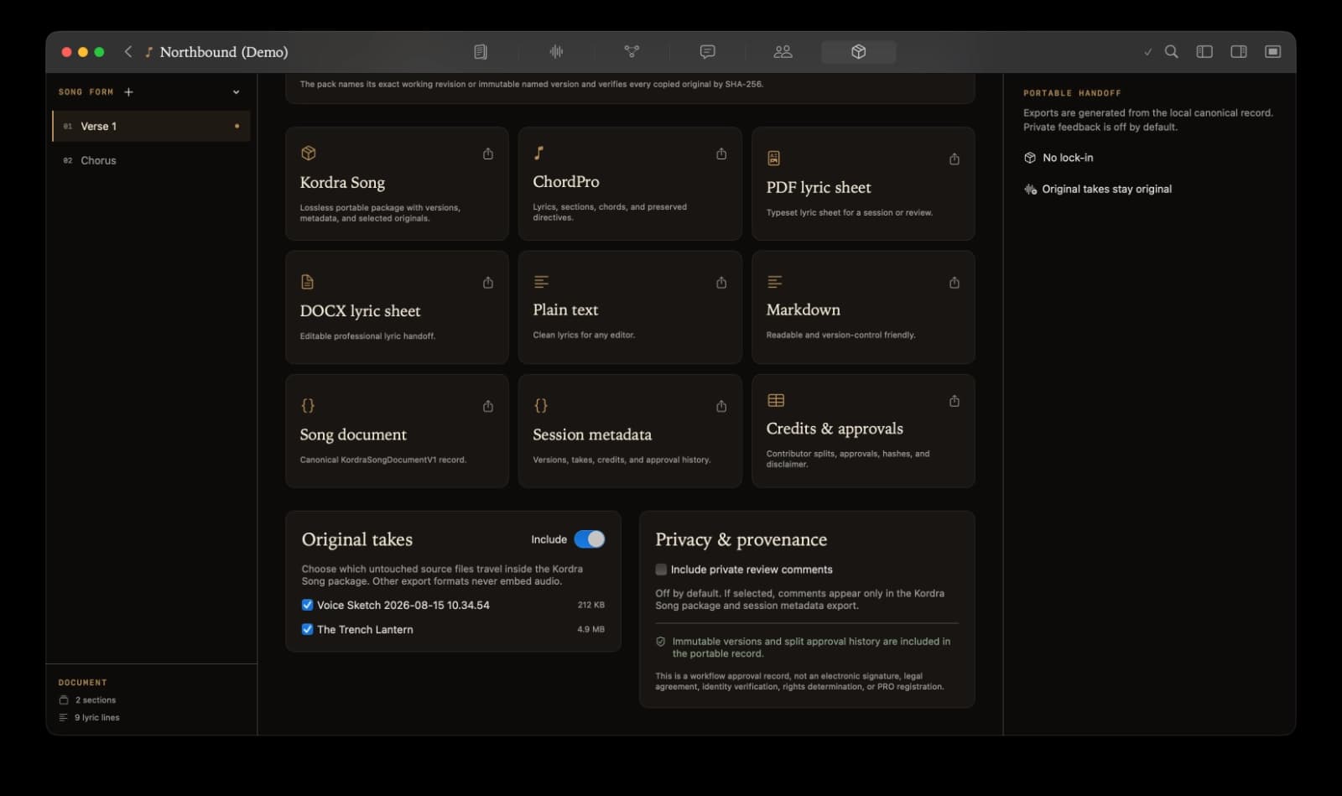Select the Verse 1 section
1342x796 pixels.
point(151,126)
